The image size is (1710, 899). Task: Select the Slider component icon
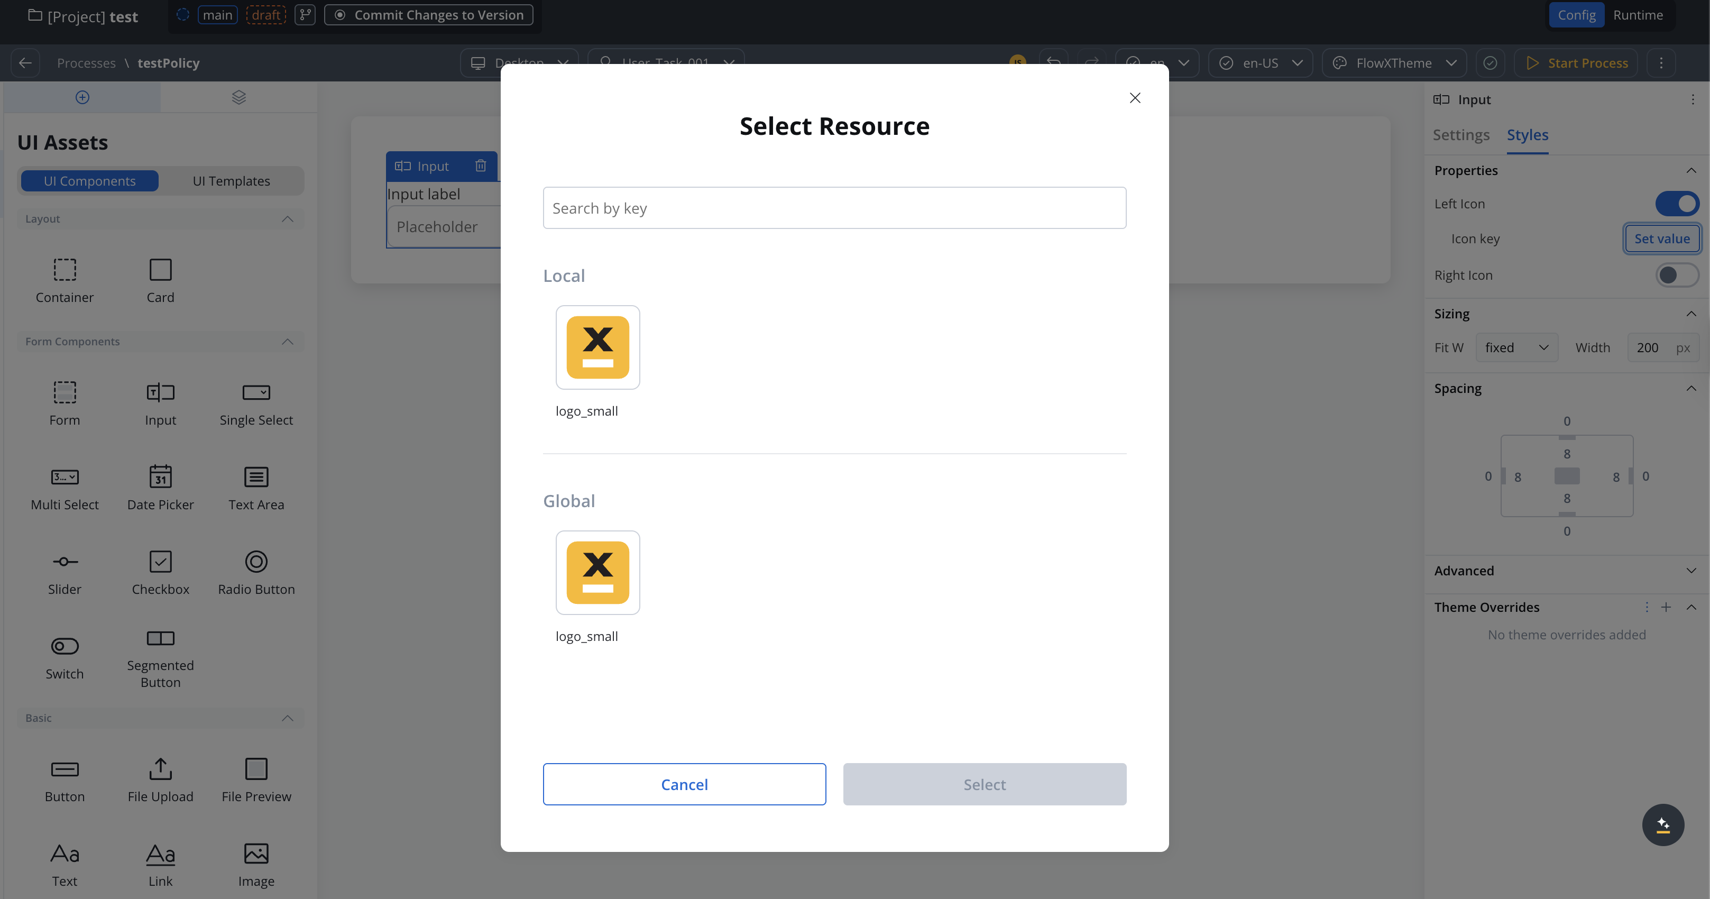click(x=65, y=562)
